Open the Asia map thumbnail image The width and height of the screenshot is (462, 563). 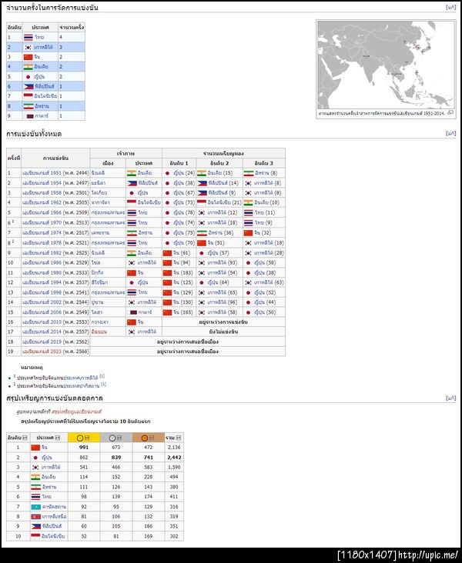386,65
